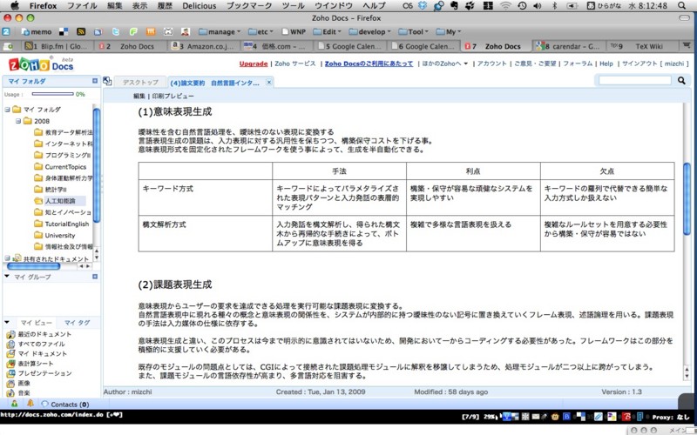
Task: Click the volume icon in the menu bar
Action: (x=538, y=6)
